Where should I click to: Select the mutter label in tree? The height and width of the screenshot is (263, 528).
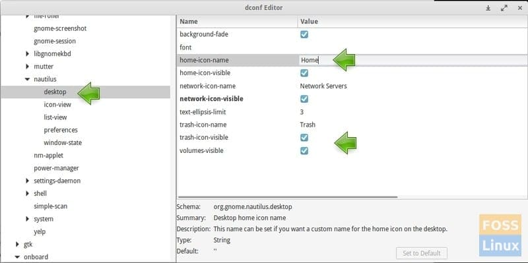coord(44,67)
